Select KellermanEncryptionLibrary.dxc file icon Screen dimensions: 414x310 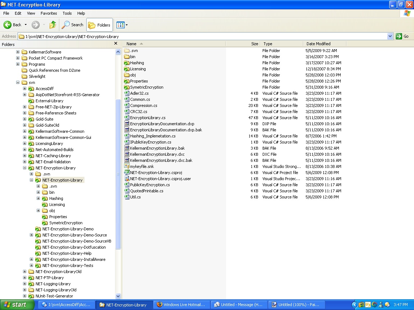coord(127,154)
